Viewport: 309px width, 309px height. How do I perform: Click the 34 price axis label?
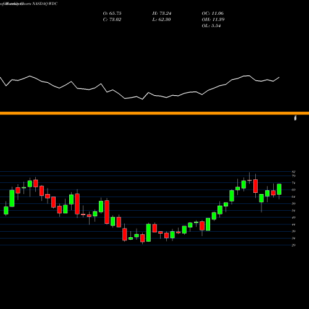tap(294, 239)
